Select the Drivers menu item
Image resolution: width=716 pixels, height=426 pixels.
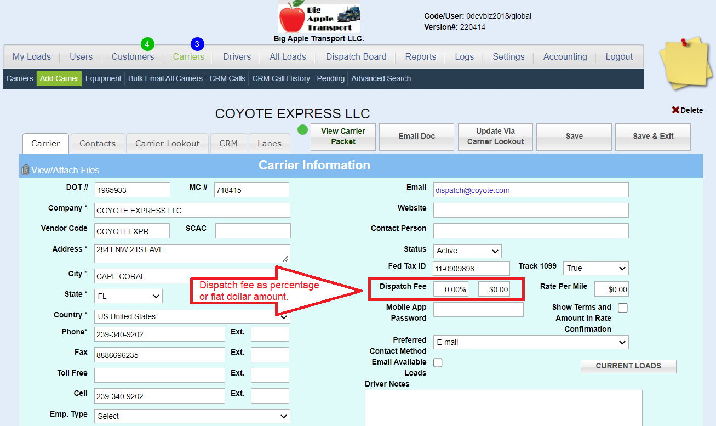point(237,56)
